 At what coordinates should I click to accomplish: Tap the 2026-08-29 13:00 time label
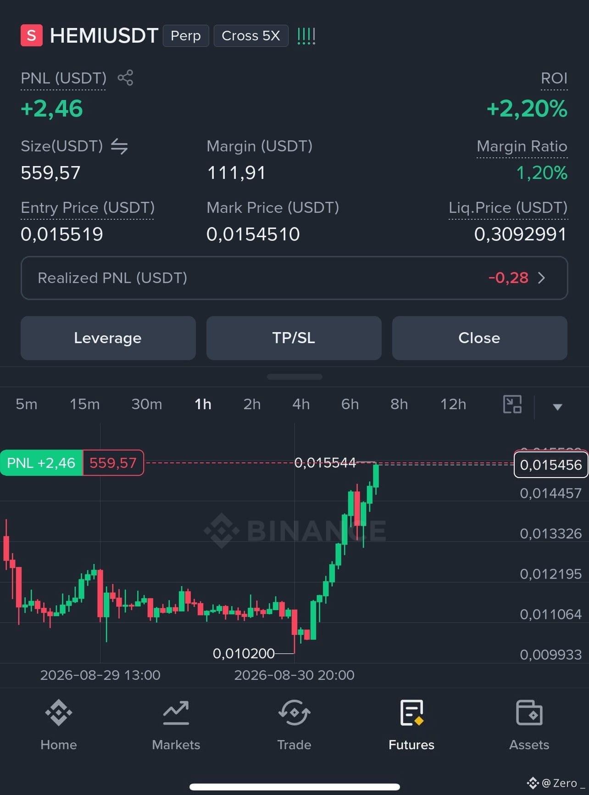click(x=100, y=675)
